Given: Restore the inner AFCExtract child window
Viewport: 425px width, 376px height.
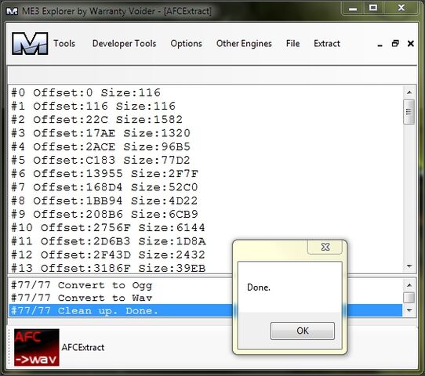Looking at the screenshot, I should [x=395, y=43].
